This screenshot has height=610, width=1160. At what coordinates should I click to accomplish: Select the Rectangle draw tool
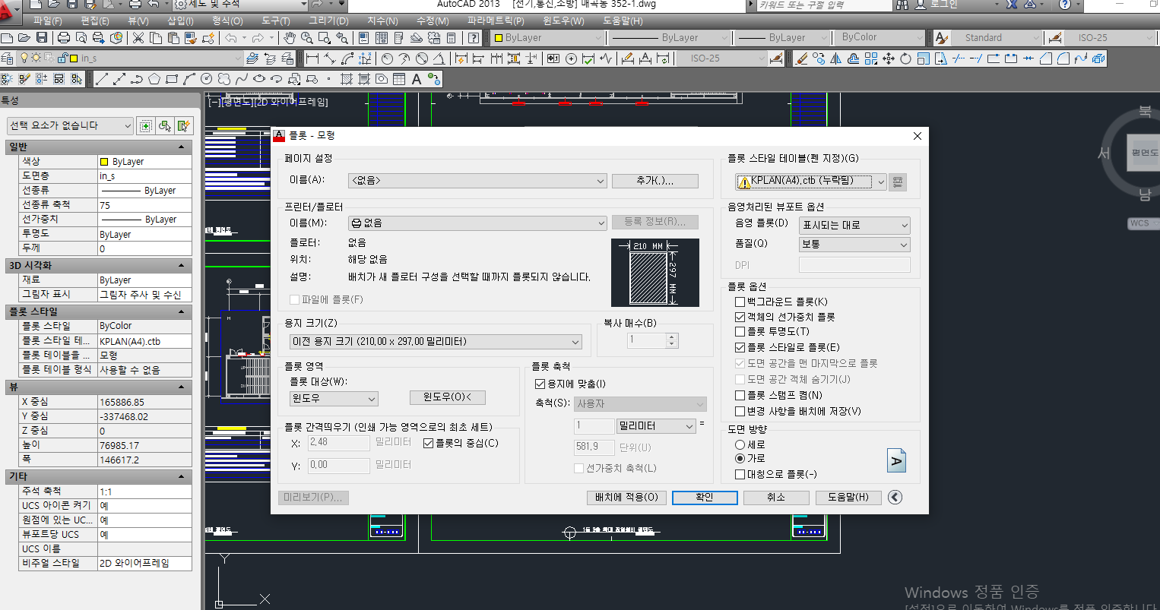172,79
